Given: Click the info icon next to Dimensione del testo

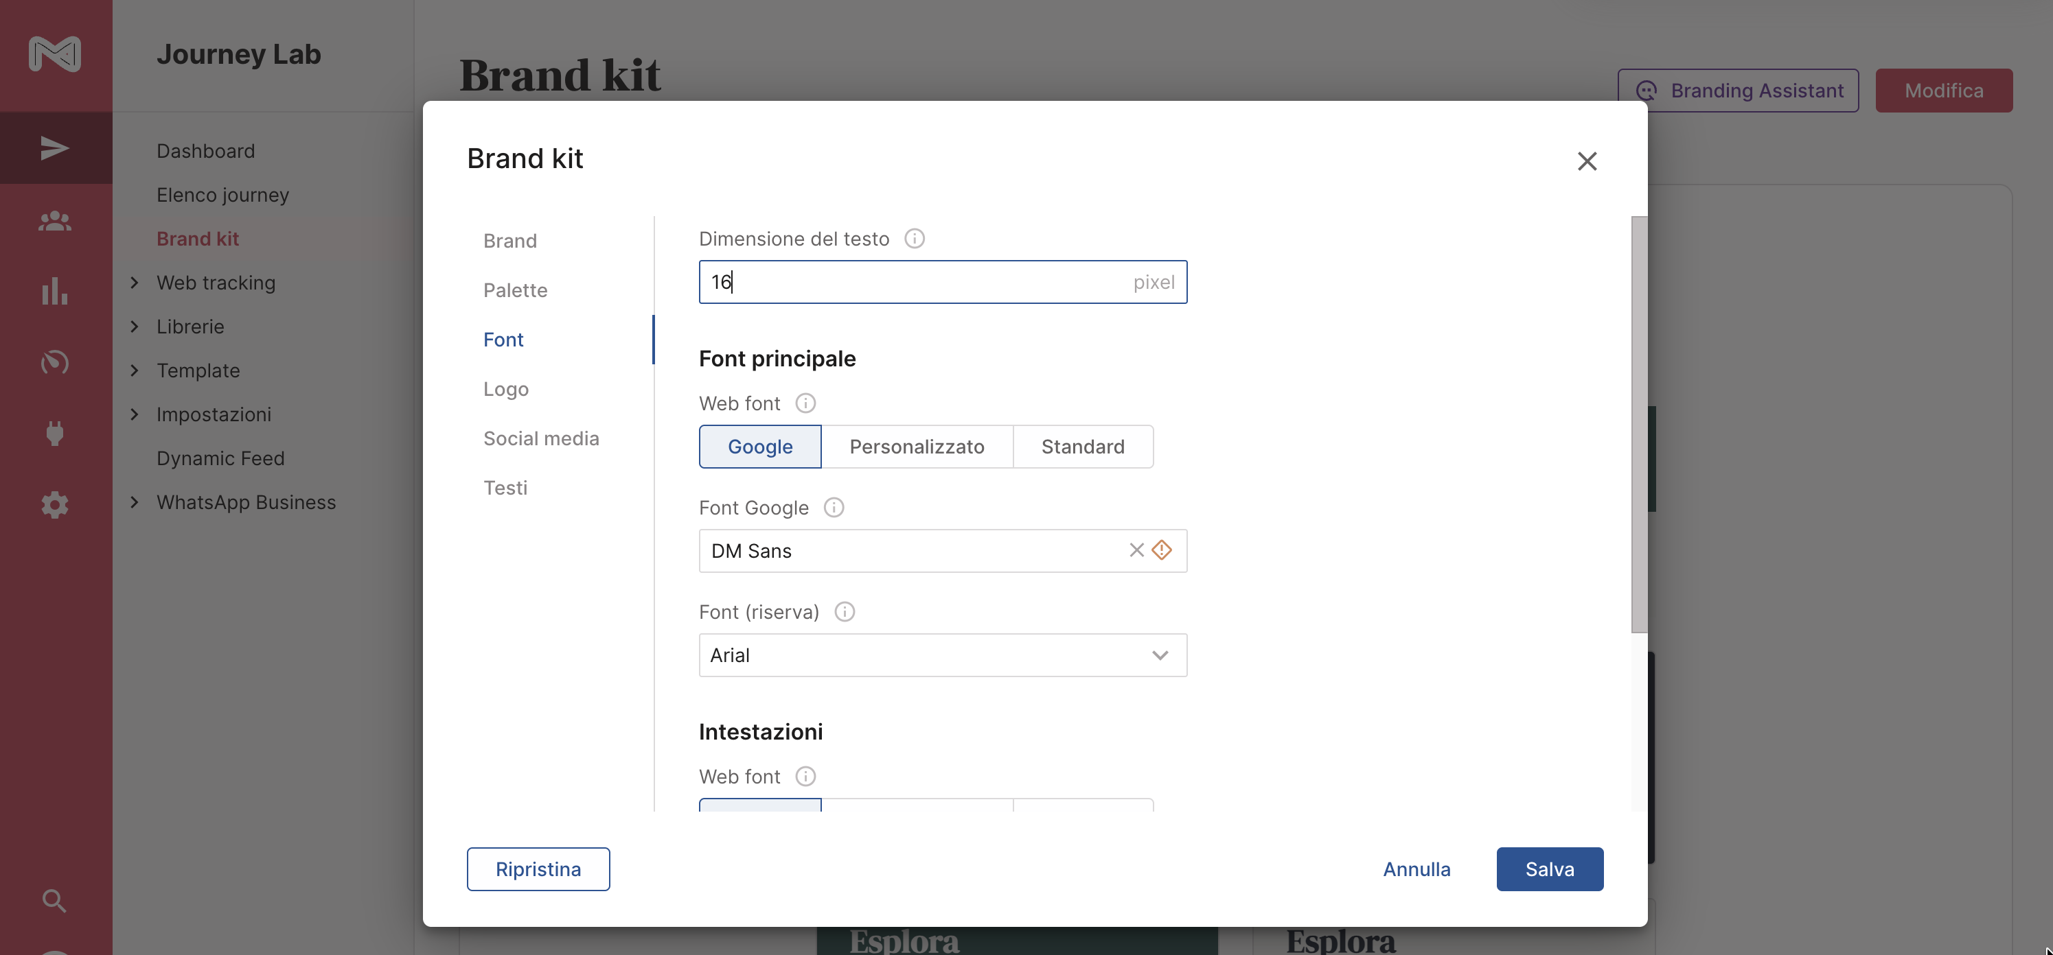Looking at the screenshot, I should click(x=914, y=239).
